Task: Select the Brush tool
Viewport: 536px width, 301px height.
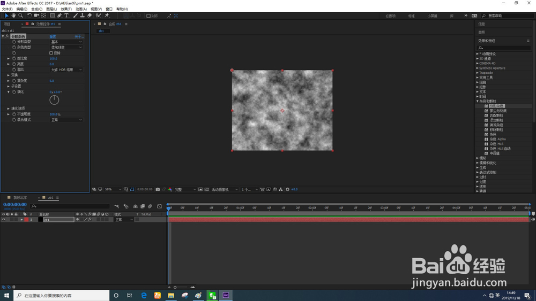Action: [x=75, y=16]
